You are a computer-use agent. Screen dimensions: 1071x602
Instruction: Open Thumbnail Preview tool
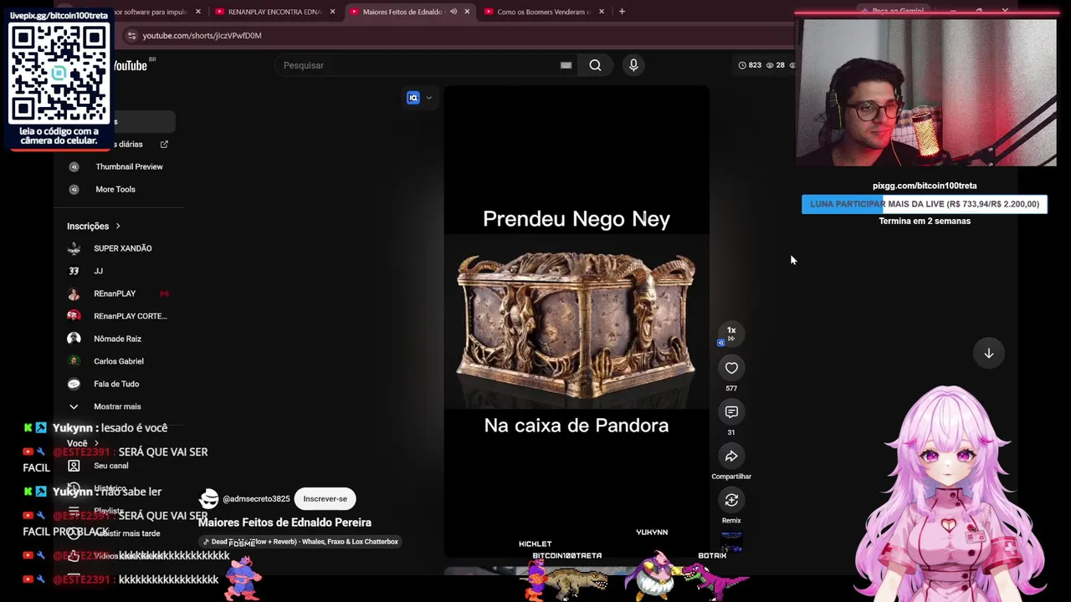129,166
